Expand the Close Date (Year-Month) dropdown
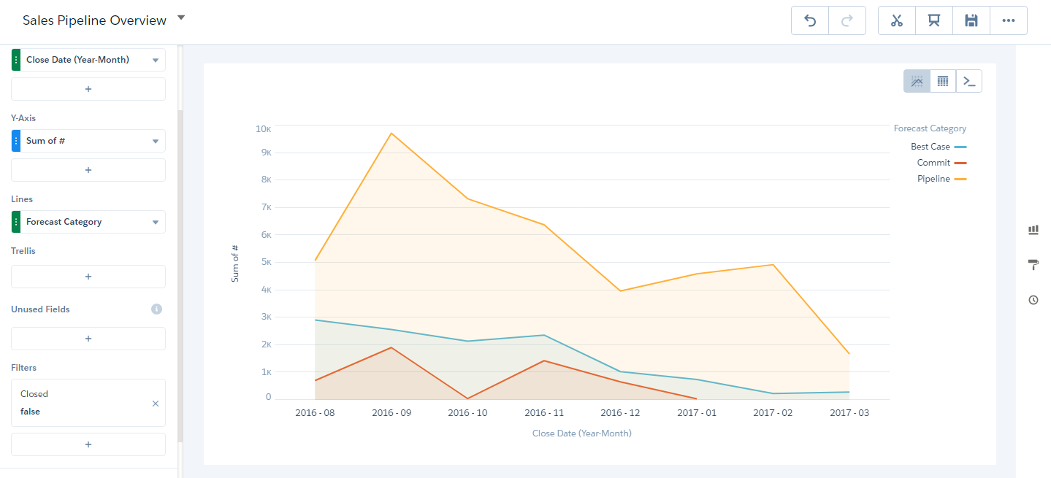The width and height of the screenshot is (1051, 478). (x=155, y=61)
